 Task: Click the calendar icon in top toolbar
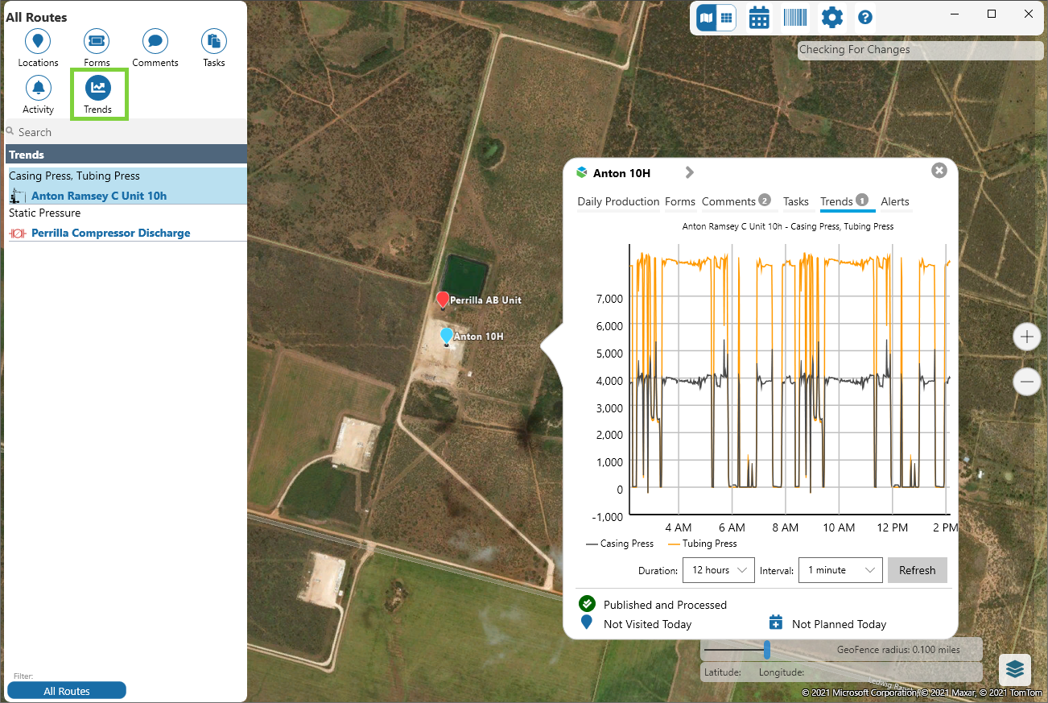pos(759,18)
